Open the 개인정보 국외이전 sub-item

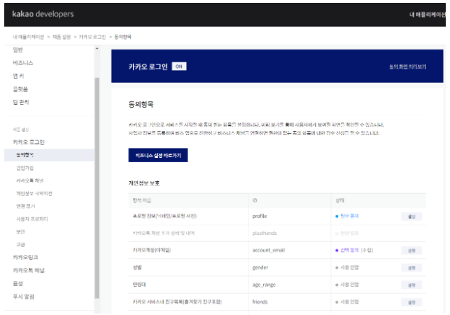34,193
